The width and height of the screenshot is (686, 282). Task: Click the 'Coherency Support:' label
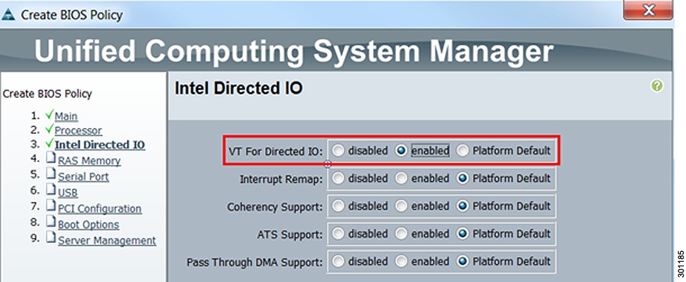[275, 207]
